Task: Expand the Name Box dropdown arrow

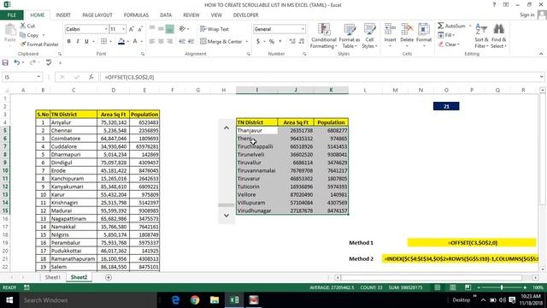Action: click(38, 77)
